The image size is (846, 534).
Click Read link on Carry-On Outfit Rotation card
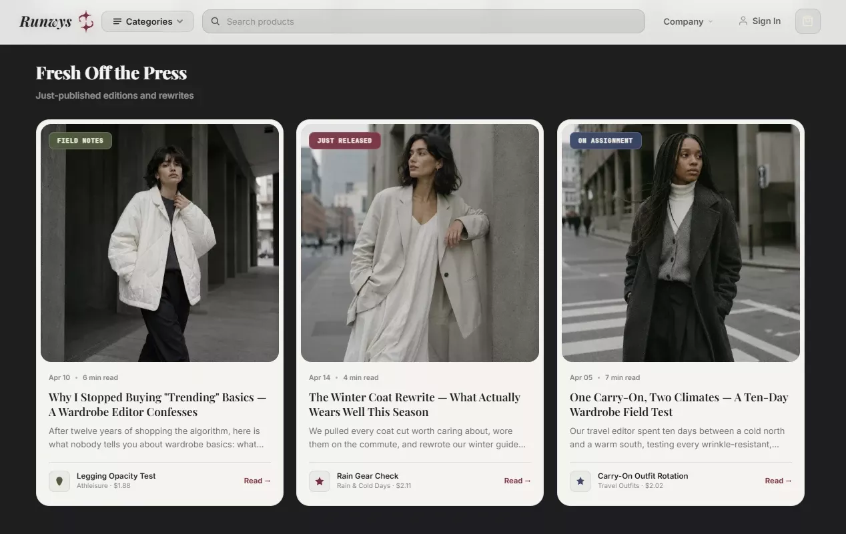click(x=778, y=481)
